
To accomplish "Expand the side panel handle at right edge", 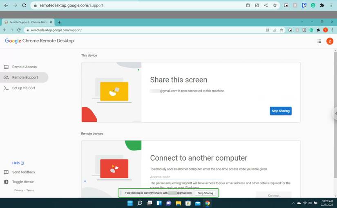I will (x=335, y=114).
